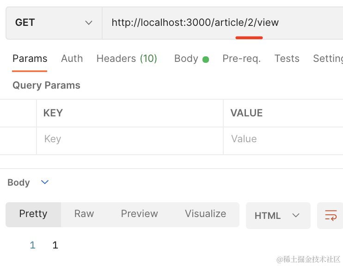Show the Preview response view
This screenshot has width=343, height=266.
(x=139, y=214)
